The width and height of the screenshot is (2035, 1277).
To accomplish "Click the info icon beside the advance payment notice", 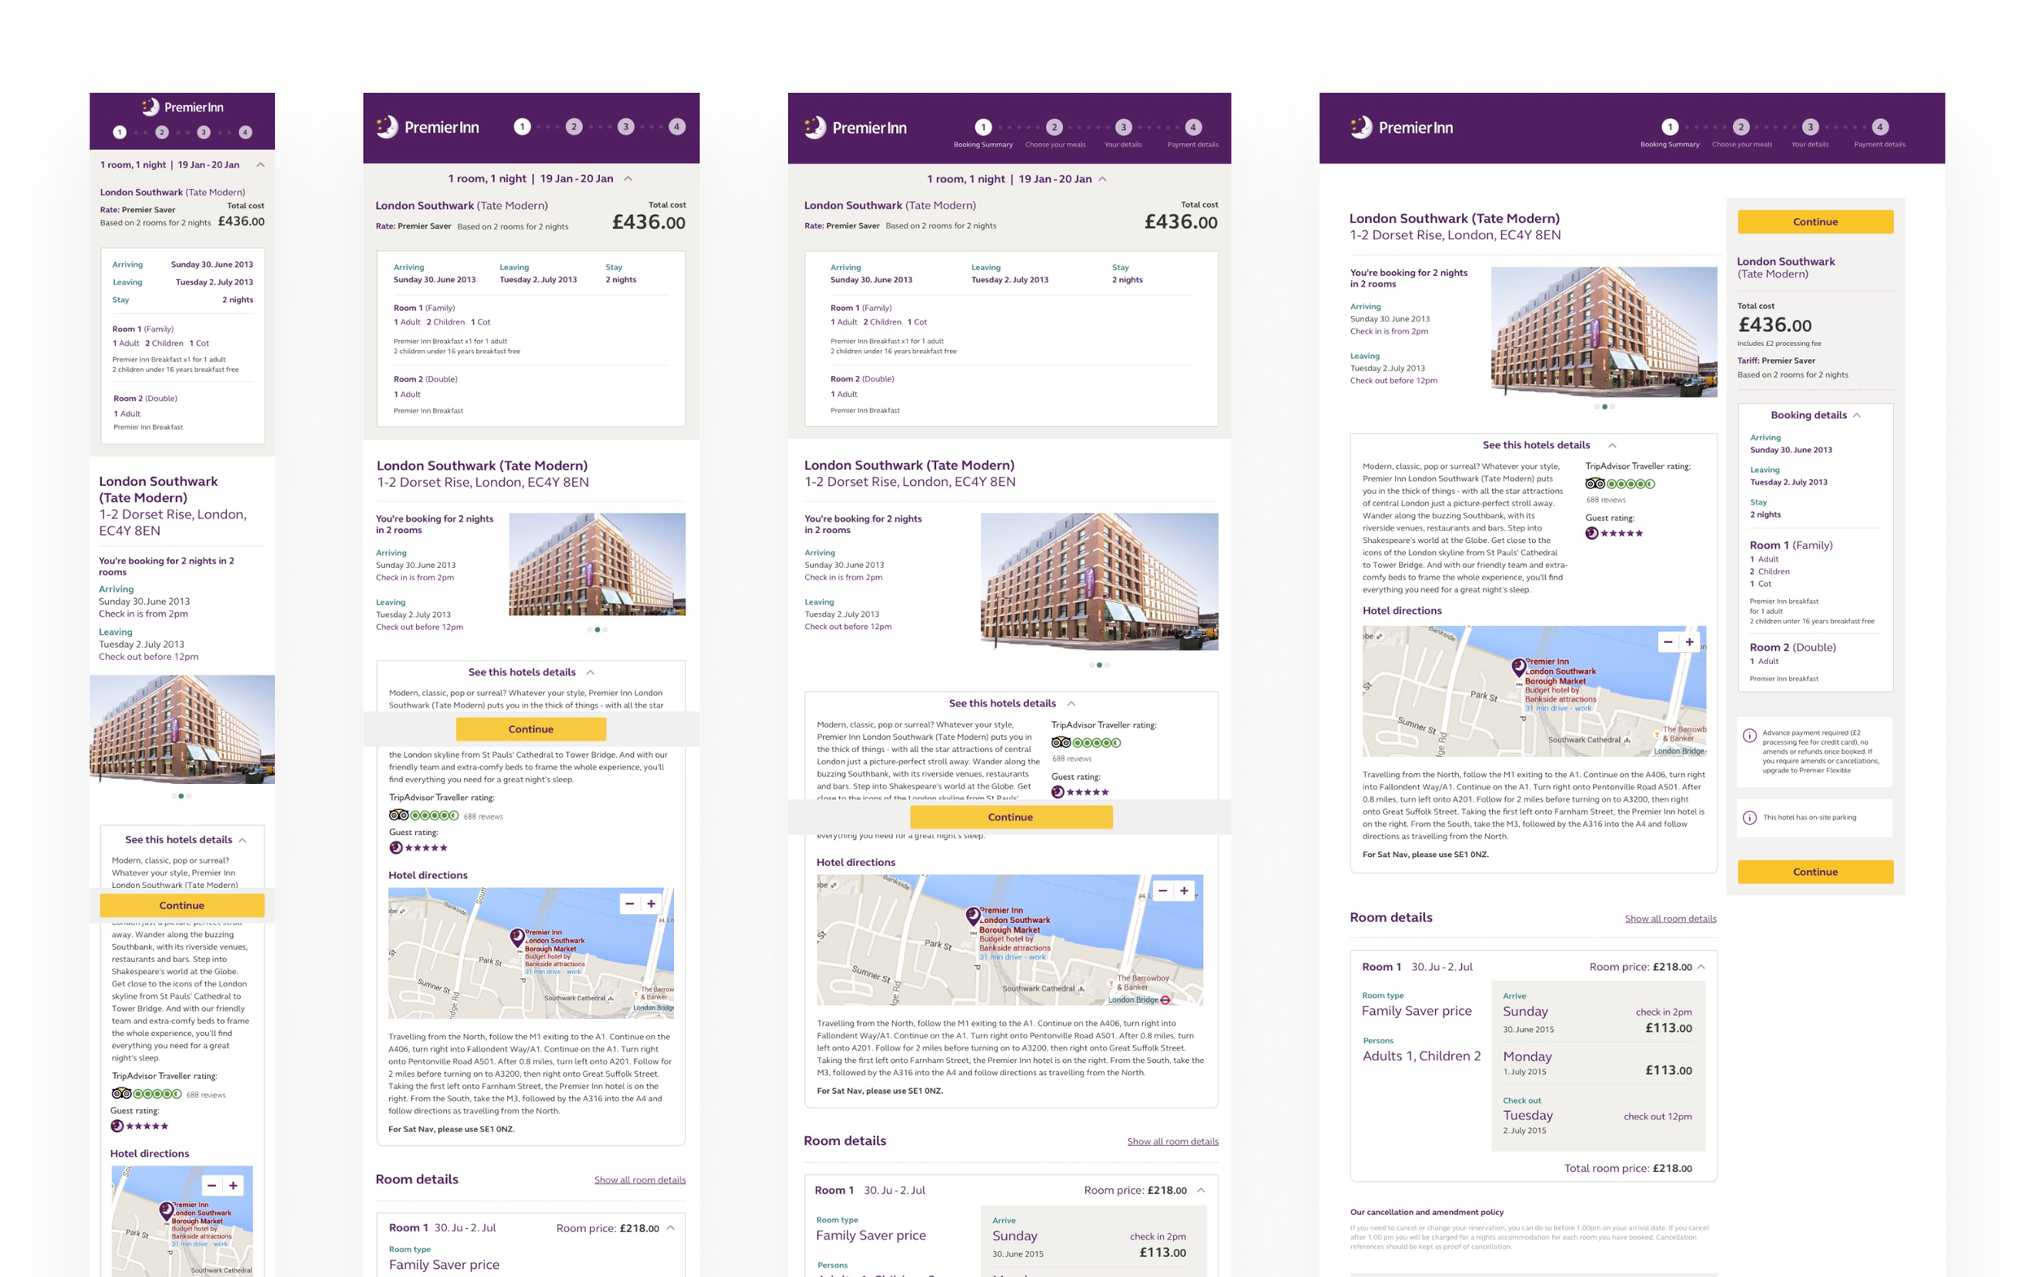I will [1749, 735].
